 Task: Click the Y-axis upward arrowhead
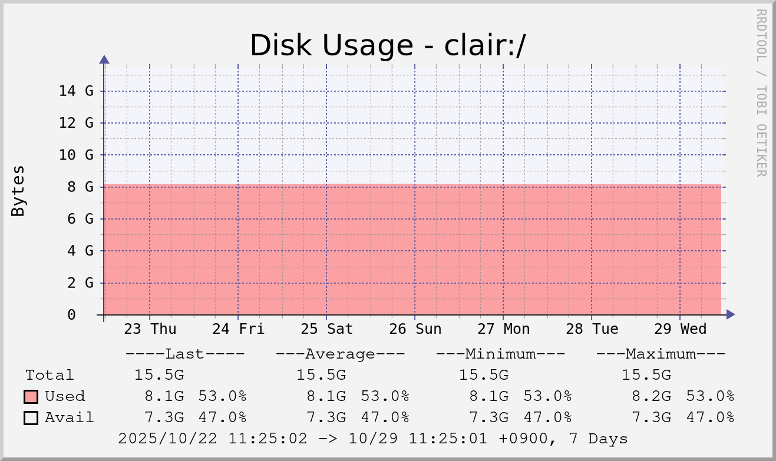[x=104, y=59]
